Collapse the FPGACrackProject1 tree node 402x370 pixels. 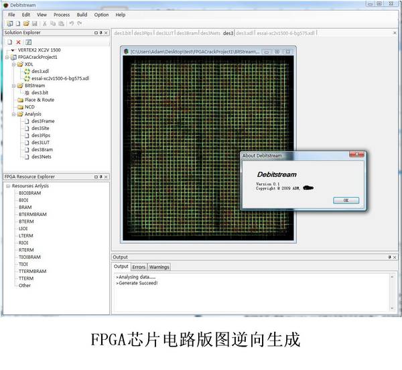point(6,58)
